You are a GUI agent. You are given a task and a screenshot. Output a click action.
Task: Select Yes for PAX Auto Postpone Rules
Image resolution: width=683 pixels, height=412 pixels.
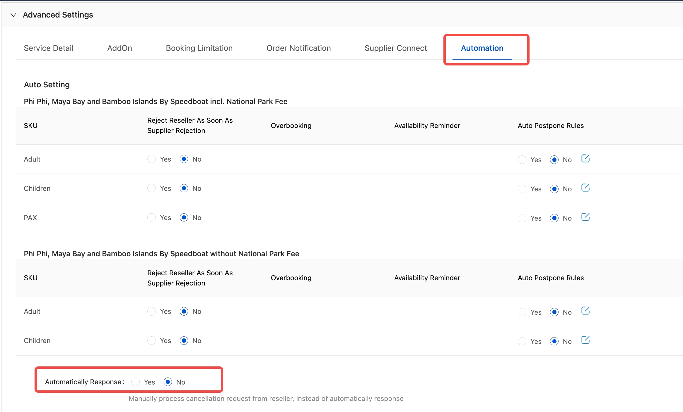(522, 218)
